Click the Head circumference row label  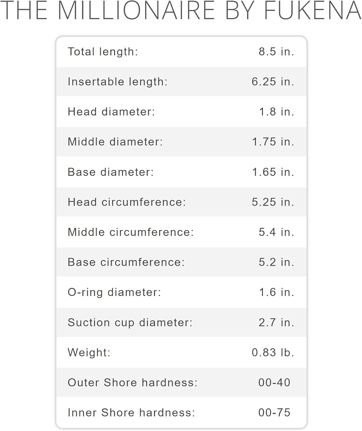coord(127,202)
